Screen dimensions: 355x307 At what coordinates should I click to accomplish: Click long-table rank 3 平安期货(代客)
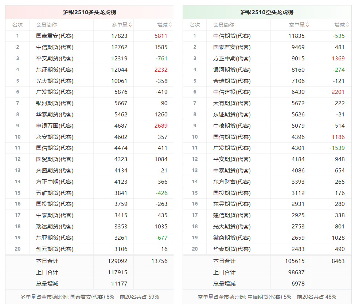[x=55, y=59]
